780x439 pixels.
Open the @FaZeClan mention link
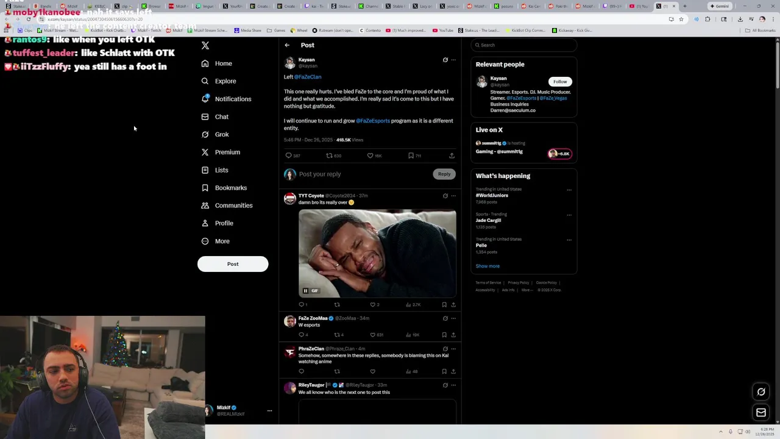[x=308, y=77]
